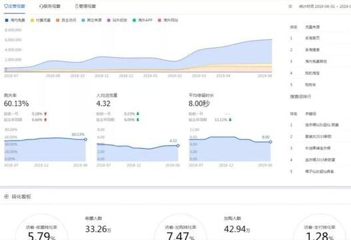This screenshot has height=240, width=351.
Task: Click the 5.79% conversion rate circle
Action: tap(42, 227)
